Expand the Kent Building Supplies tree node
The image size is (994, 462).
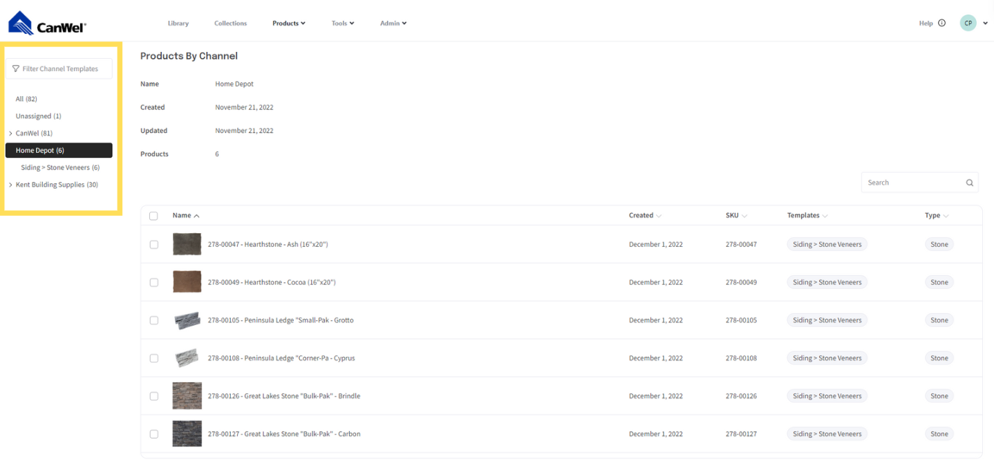click(x=10, y=185)
